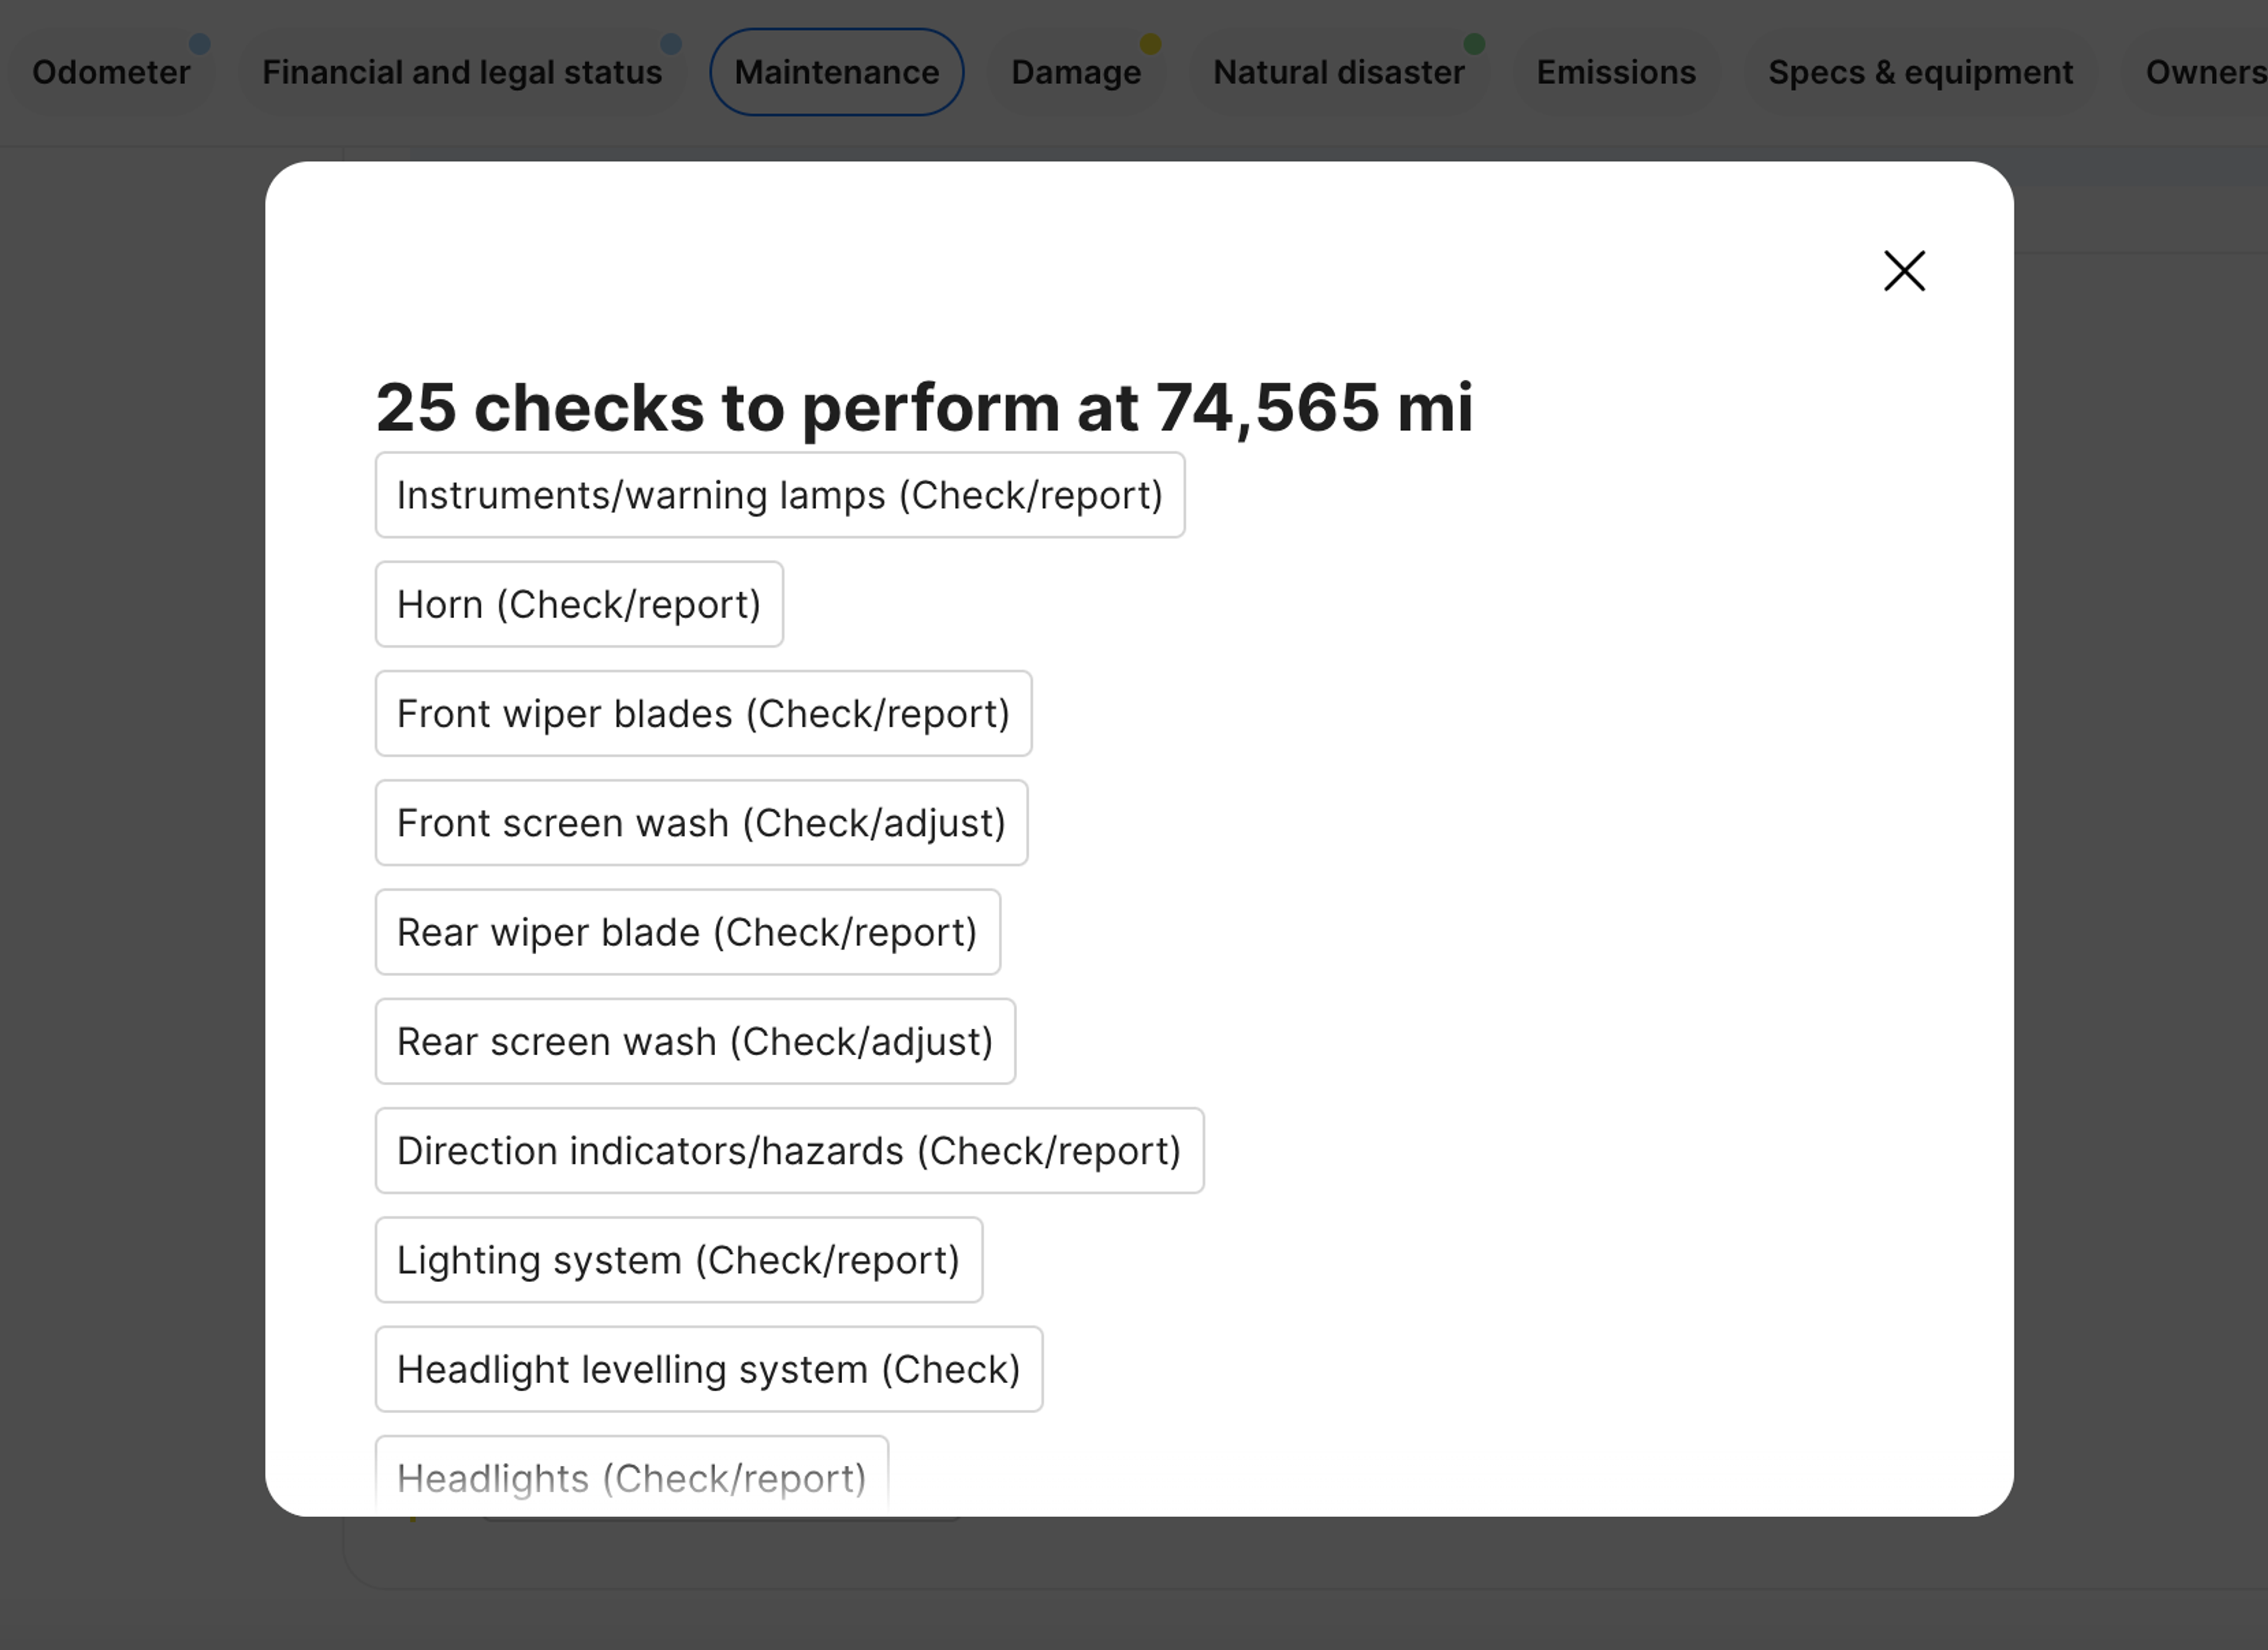Click Rear wiper blade (Check/report)
The image size is (2268, 1650).
click(x=687, y=932)
